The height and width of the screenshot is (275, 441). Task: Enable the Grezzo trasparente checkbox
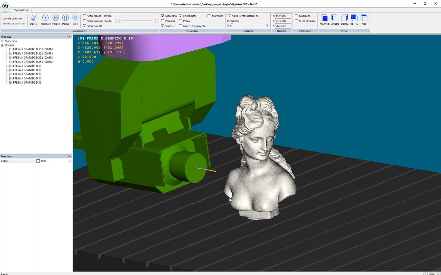click(x=180, y=26)
